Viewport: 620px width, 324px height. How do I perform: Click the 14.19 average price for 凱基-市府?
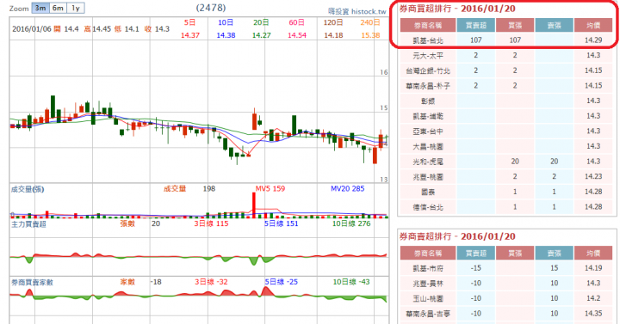(593, 268)
